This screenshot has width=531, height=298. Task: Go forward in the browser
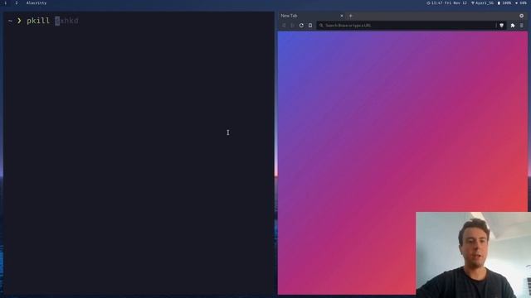coord(293,26)
